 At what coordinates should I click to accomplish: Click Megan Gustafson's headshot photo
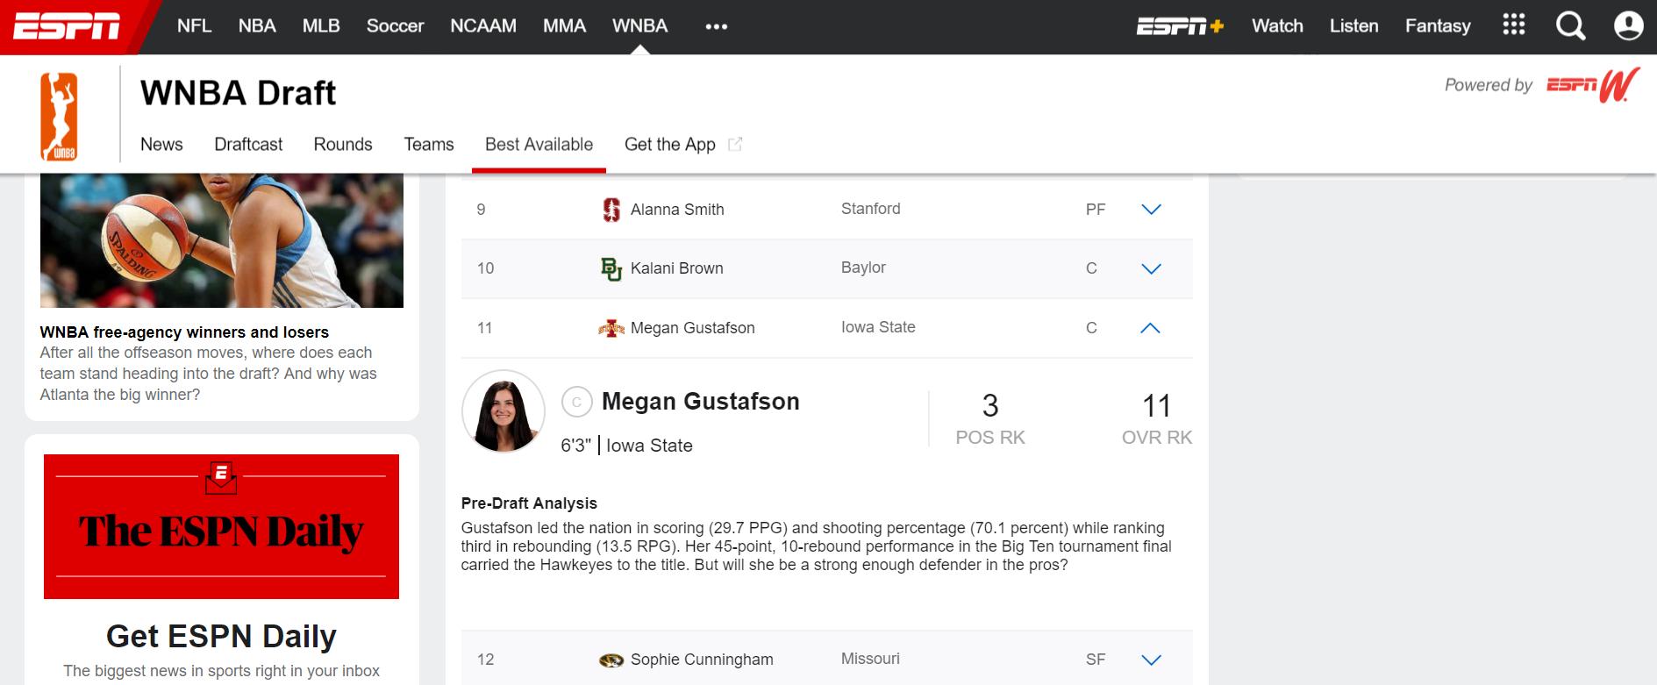point(504,411)
